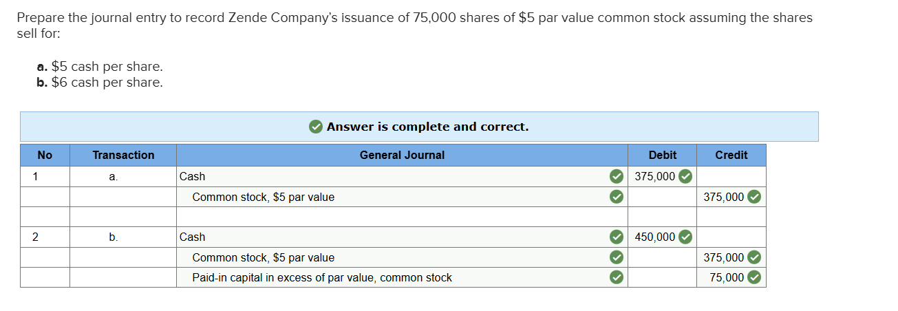
Task: Click the 'Answer is complete and correct' banner
Action: (x=427, y=127)
